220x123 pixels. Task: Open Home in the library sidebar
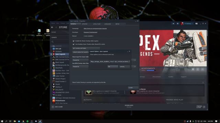[54, 32]
